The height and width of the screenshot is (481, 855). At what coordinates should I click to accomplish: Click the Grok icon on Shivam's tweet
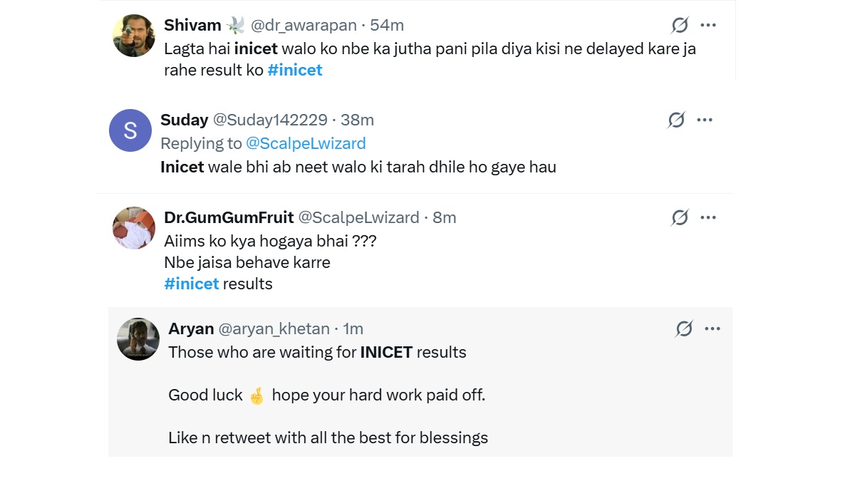coord(679,24)
